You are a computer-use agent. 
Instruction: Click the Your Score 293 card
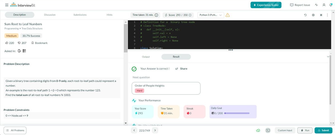click(142, 112)
